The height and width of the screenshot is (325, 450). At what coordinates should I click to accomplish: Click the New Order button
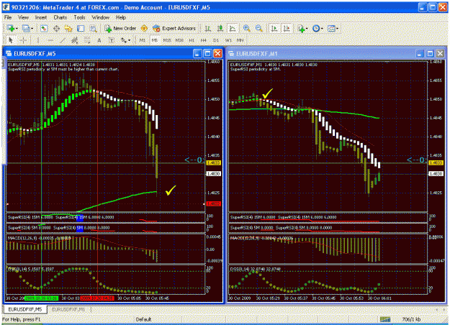120,28
